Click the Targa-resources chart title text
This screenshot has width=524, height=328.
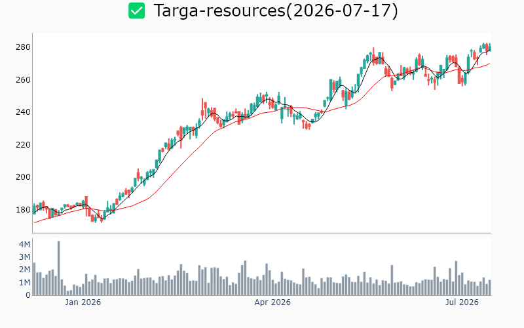[276, 10]
